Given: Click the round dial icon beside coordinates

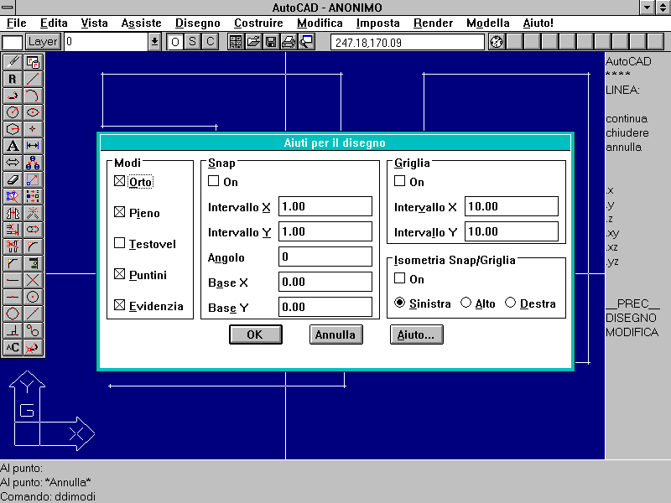Looking at the screenshot, I should (497, 42).
